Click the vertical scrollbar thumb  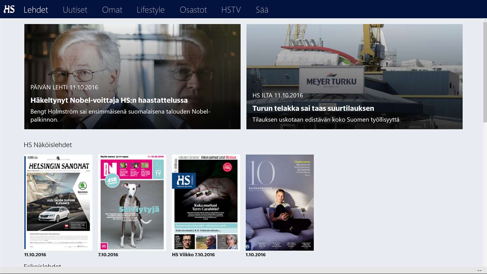click(x=485, y=71)
